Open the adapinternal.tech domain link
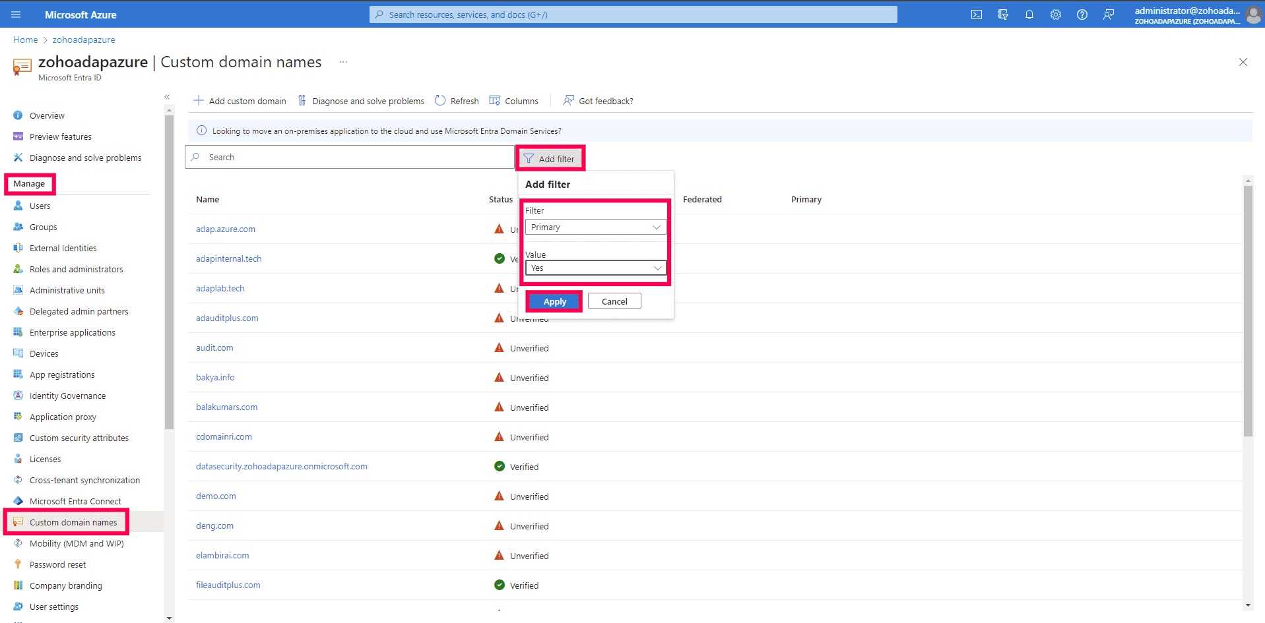The image size is (1265, 623). pos(228,259)
